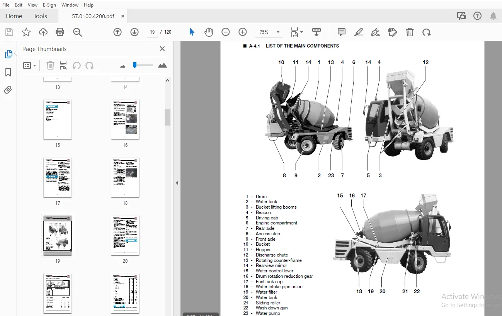502x316 pixels.
Task: Open the Bookmarks sidebar panel icon
Action: coord(8,72)
